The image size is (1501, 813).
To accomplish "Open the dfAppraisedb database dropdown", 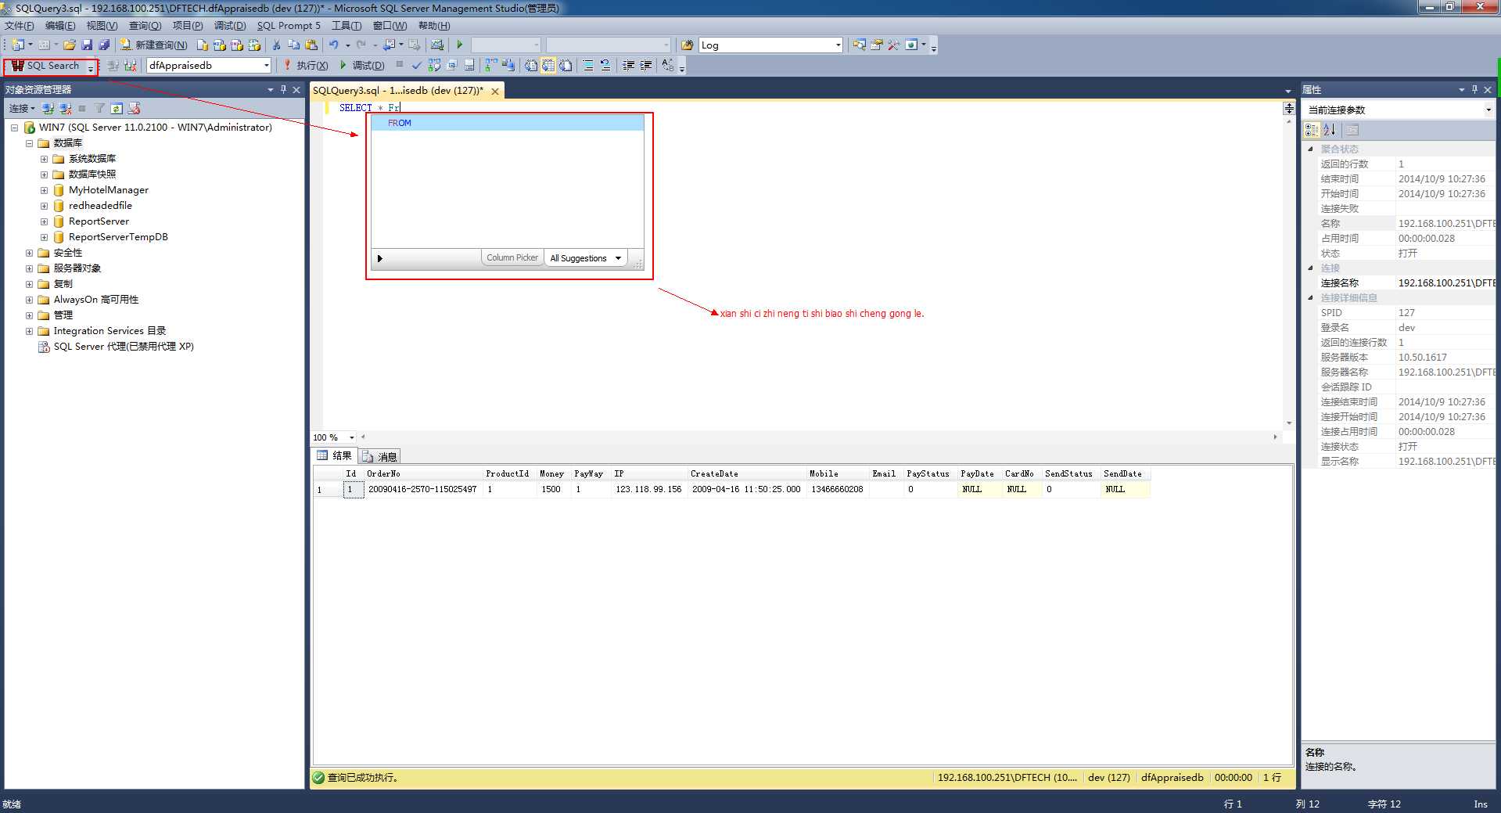I will [267, 65].
